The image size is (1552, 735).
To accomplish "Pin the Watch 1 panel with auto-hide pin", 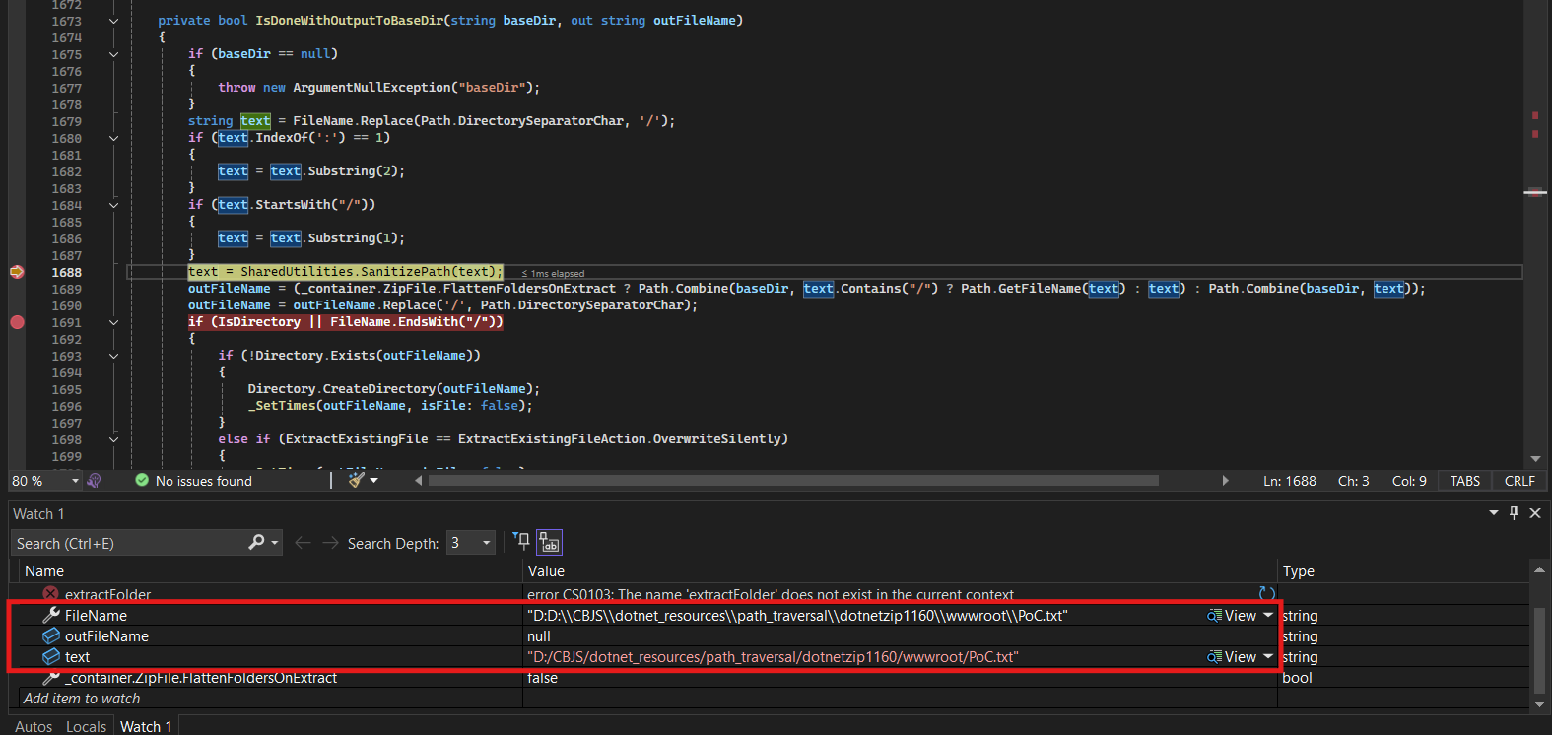I will click(x=1515, y=513).
